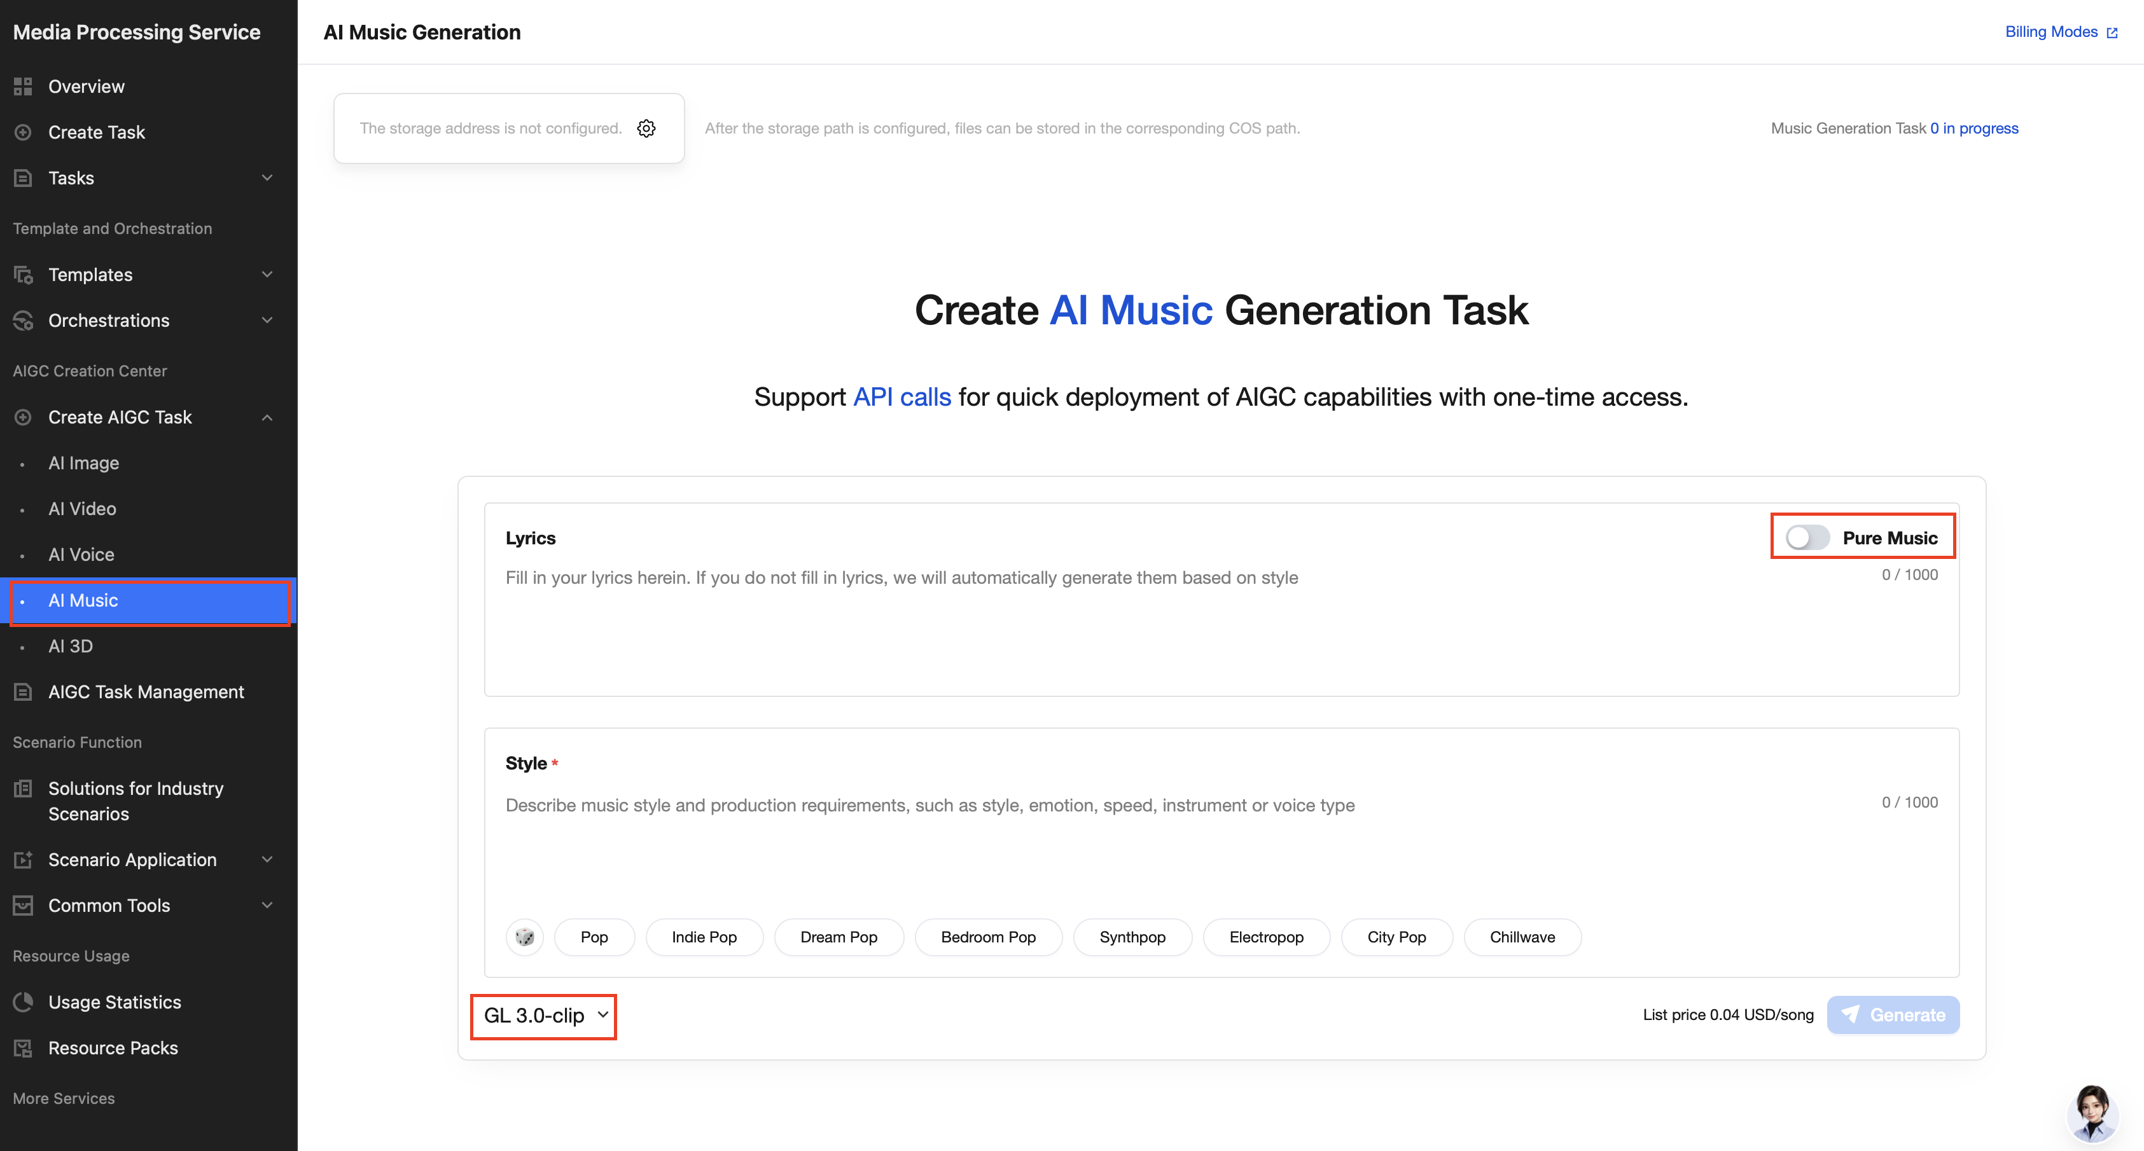Click the random style dice icon

[524, 937]
